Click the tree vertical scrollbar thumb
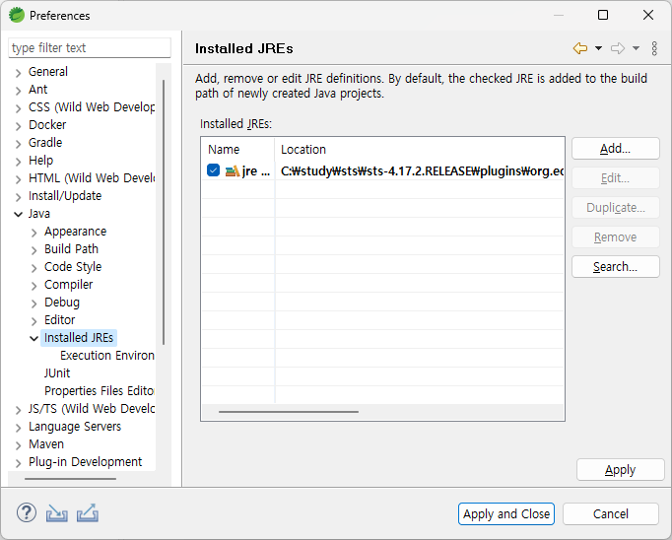This screenshot has width=672, height=540. (164, 212)
